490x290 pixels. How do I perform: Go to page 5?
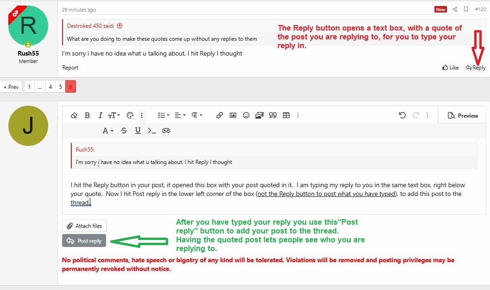(x=61, y=87)
